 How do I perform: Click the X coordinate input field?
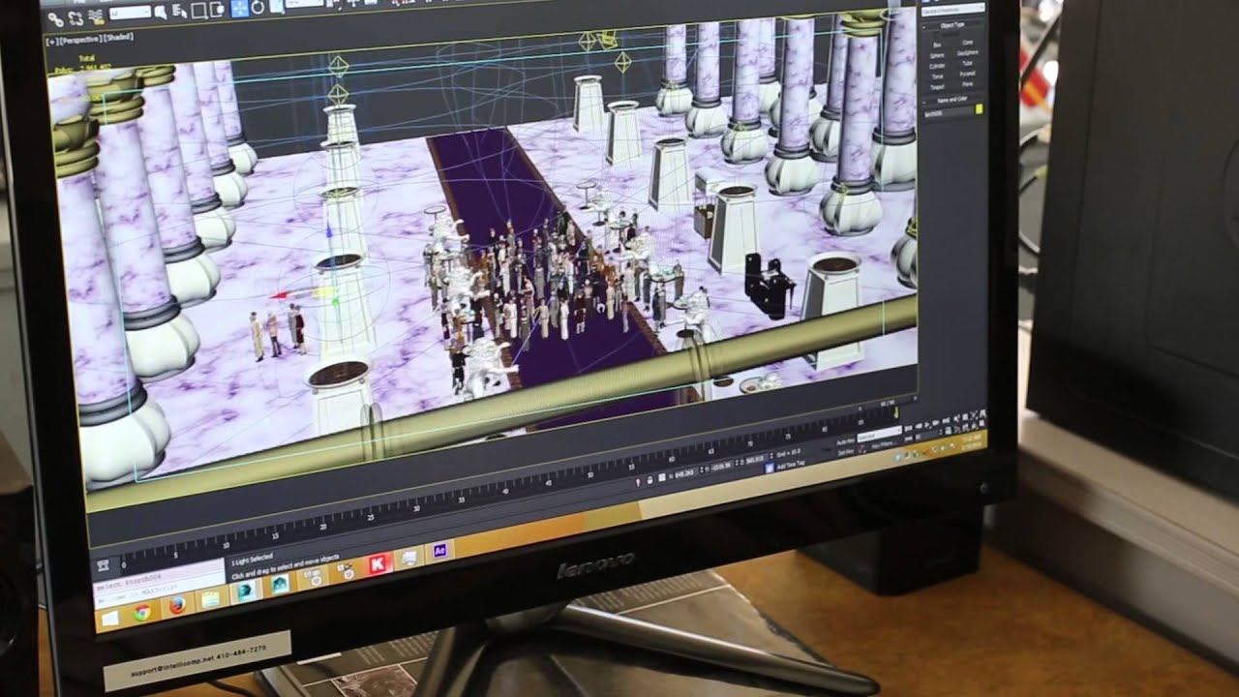(684, 473)
